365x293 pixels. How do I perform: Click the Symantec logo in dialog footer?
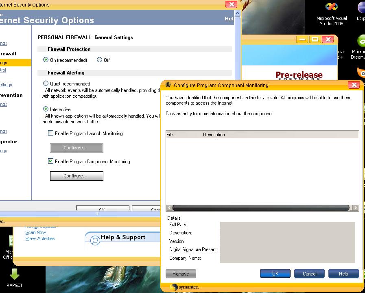184,287
